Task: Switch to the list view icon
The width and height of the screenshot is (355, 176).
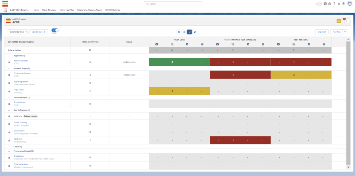Action: [184, 32]
